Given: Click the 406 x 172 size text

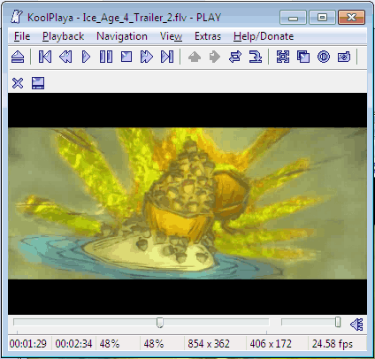Looking at the screenshot, I should tap(271, 344).
